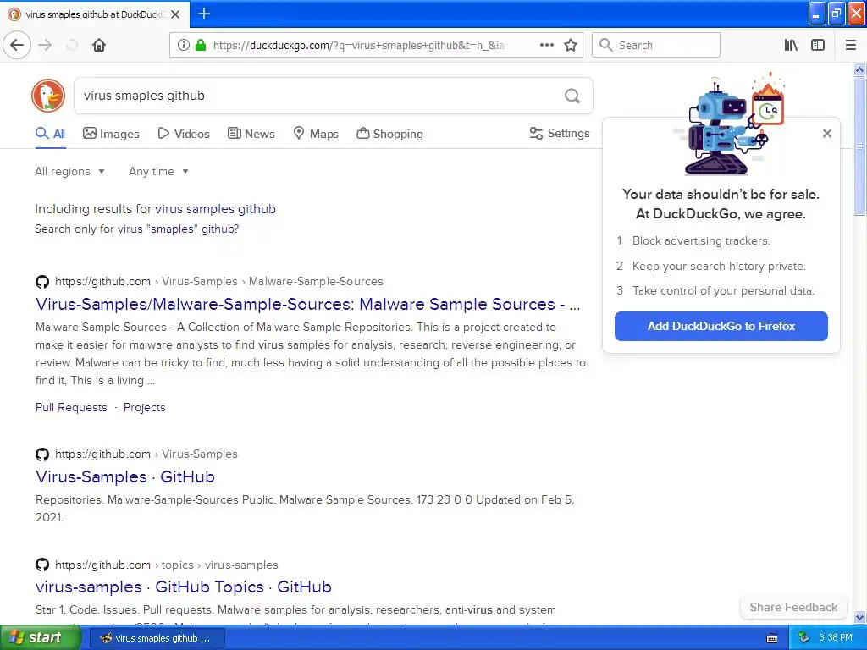Select the Firefox taskbar window button
The height and width of the screenshot is (650, 867).
tap(157, 638)
